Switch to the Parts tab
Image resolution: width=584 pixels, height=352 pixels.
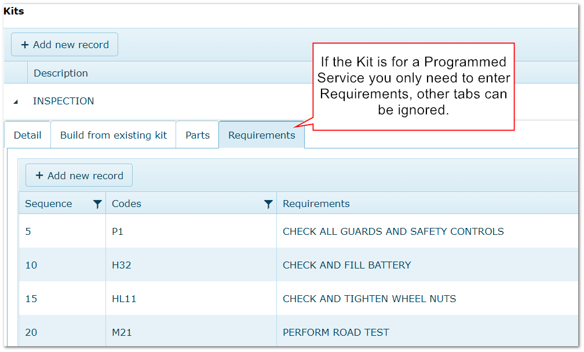tap(198, 135)
